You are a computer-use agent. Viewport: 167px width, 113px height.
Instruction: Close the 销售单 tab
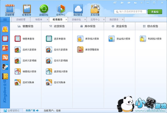click(47, 19)
